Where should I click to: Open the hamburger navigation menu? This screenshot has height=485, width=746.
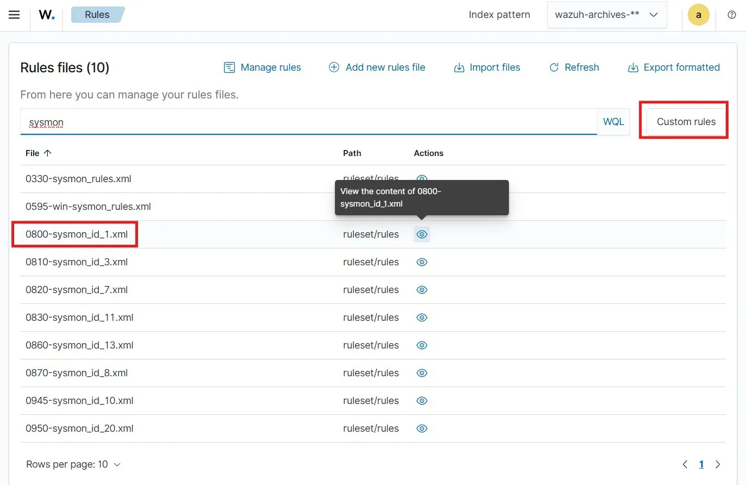point(14,15)
